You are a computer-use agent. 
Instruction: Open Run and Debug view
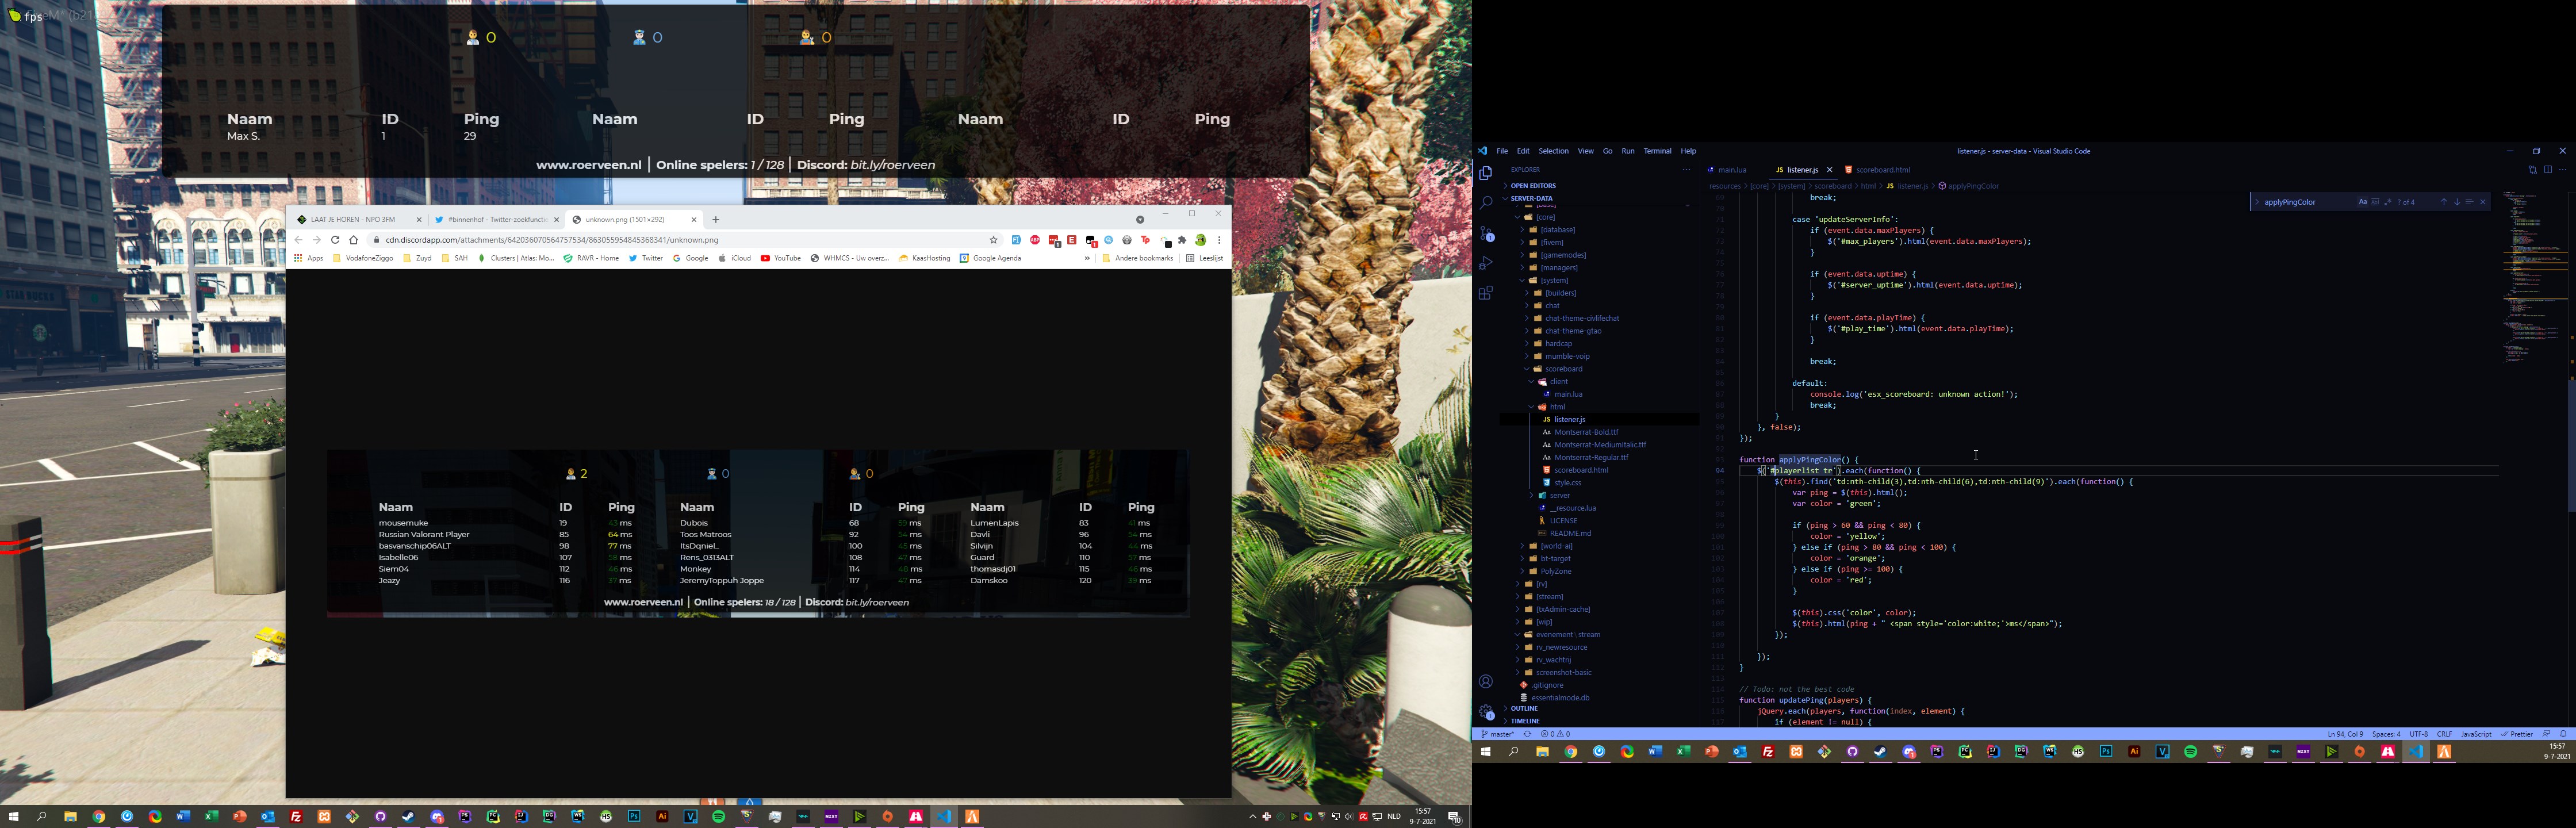[x=1486, y=263]
